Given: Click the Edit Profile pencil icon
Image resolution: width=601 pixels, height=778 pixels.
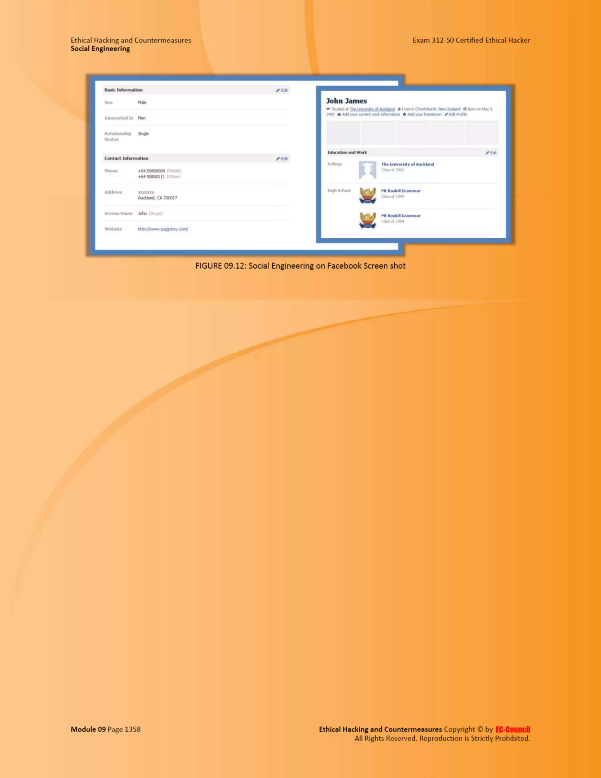Looking at the screenshot, I should [446, 114].
